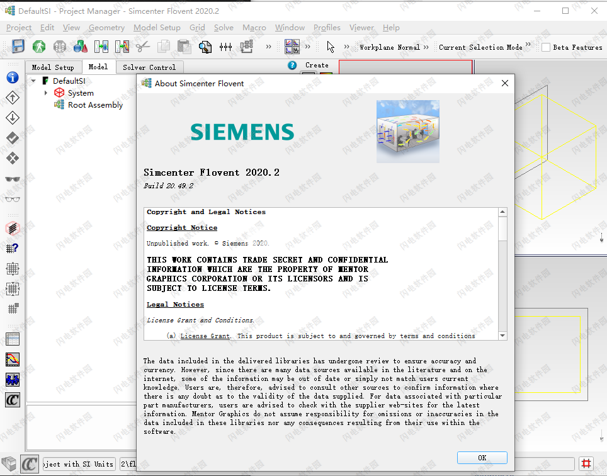Screen dimensions: 607x476
Task: Select the System tree item
Action: coord(81,93)
